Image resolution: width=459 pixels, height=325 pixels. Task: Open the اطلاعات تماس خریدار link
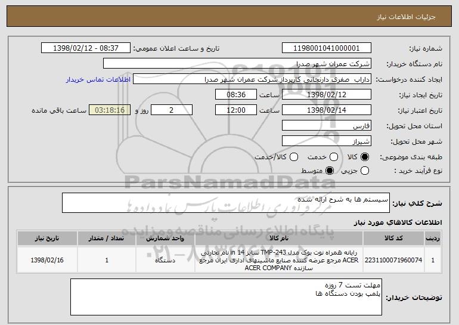pyautogui.click(x=98, y=79)
